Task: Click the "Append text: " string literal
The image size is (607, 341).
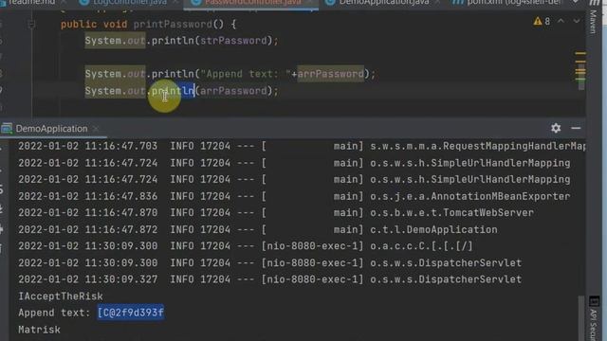Action: coord(246,74)
